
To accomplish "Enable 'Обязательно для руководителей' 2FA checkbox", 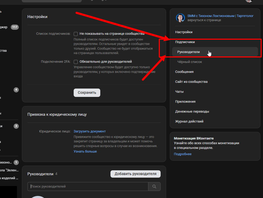I will tap(76, 62).
